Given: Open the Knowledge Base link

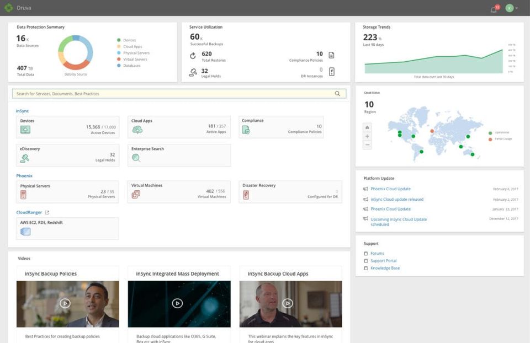Looking at the screenshot, I should 385,268.
